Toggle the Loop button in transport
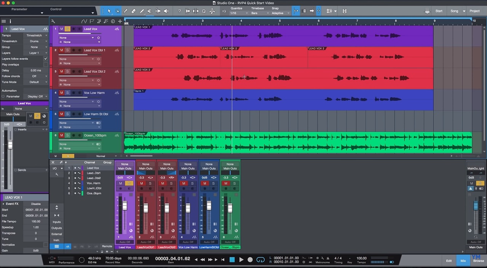Image resolution: width=487 pixels, height=268 pixels. coord(260,260)
